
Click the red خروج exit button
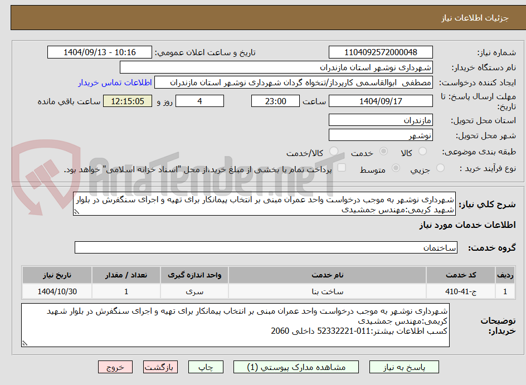coord(115,367)
